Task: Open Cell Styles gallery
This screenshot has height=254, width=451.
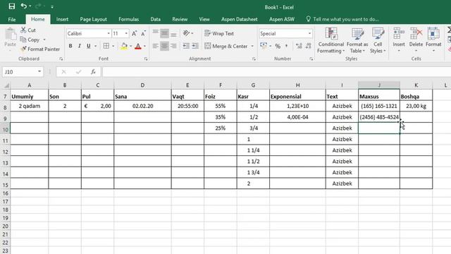Action: [x=378, y=40]
